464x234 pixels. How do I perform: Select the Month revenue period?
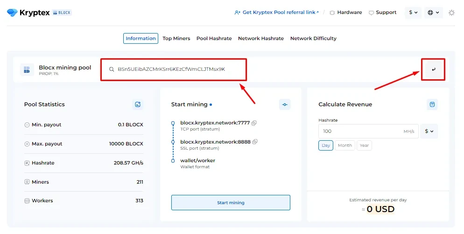point(345,145)
